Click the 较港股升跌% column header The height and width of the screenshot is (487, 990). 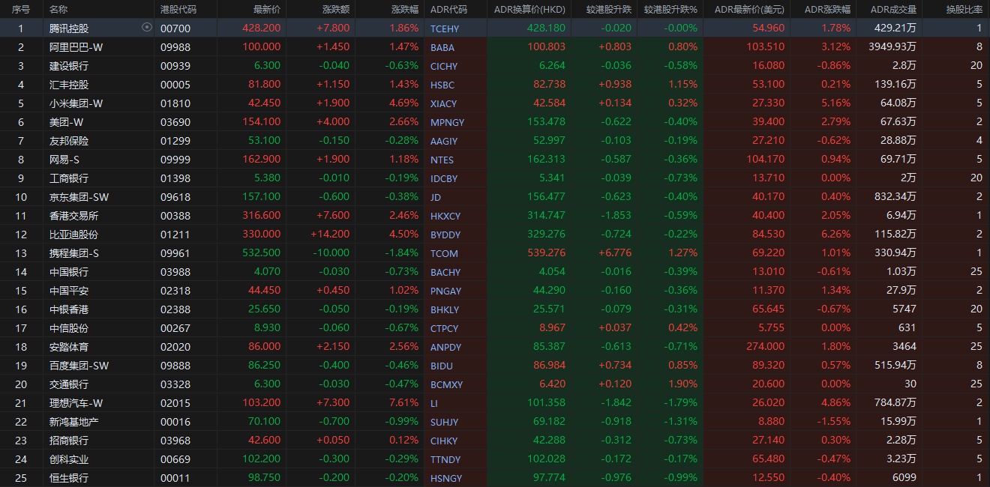click(x=670, y=10)
